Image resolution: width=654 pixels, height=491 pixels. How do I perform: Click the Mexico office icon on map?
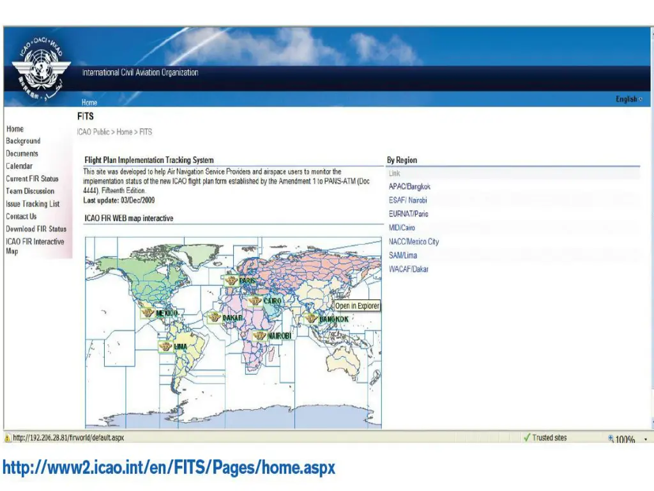pos(148,313)
